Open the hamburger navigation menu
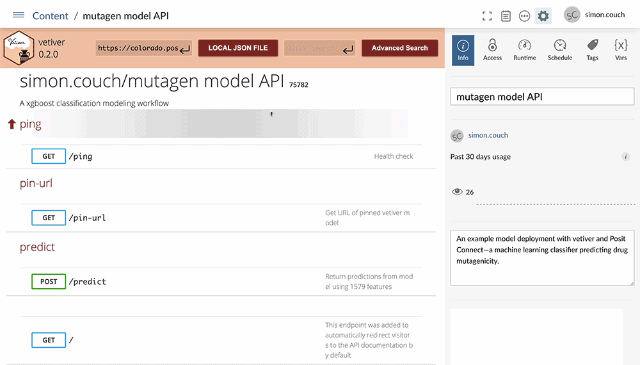 [x=19, y=15]
